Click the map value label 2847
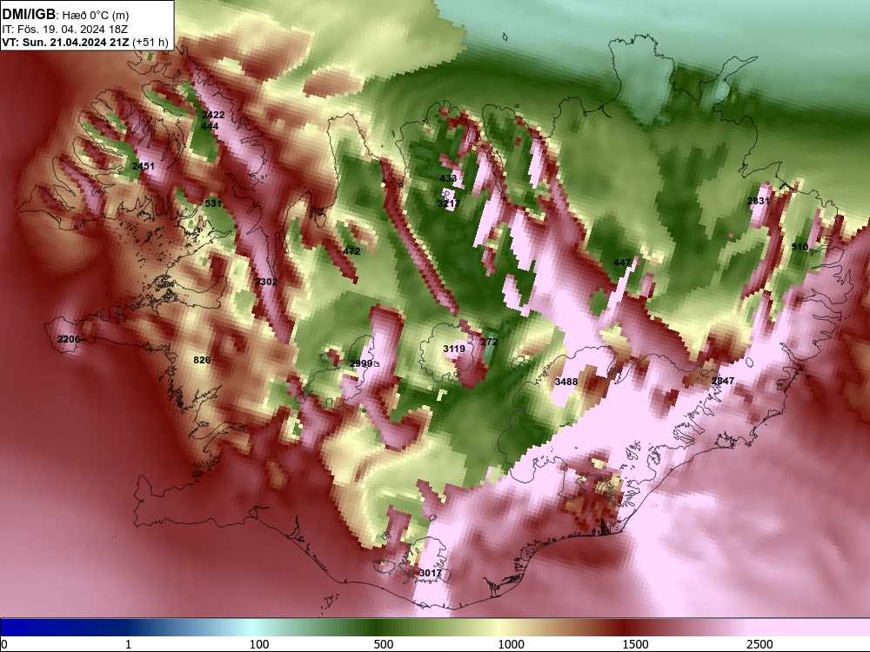The image size is (870, 652). [722, 381]
